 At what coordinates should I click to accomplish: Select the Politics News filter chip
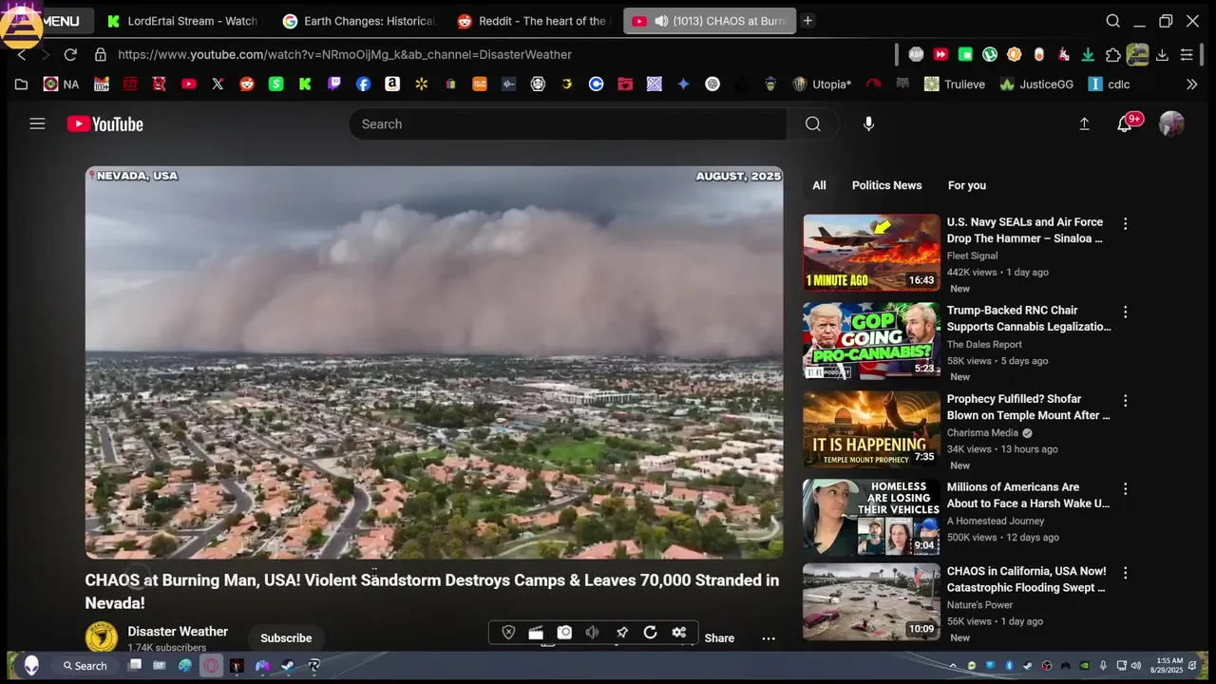[887, 185]
